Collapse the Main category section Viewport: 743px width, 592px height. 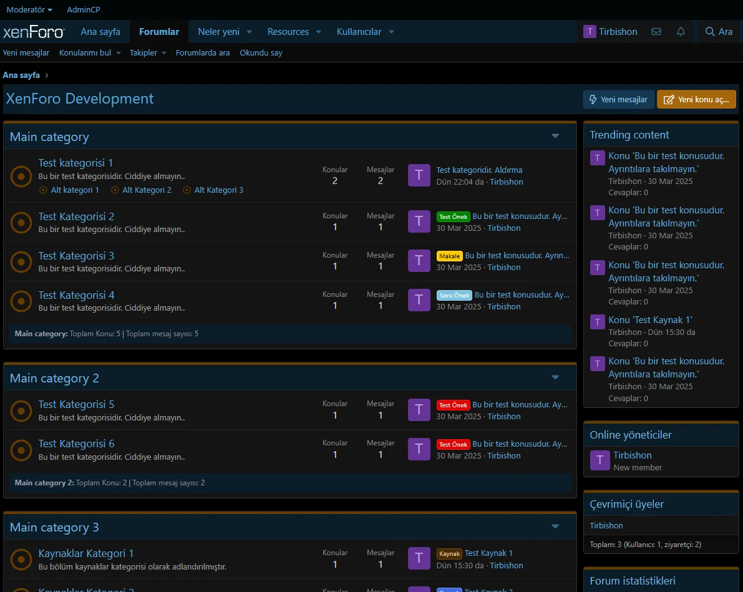(x=555, y=136)
